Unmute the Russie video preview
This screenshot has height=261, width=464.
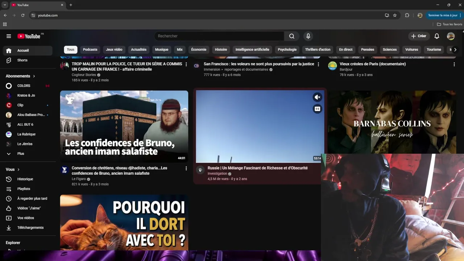point(317,97)
